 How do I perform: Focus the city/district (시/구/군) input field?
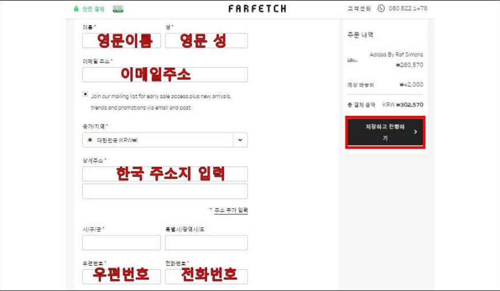coord(121,243)
